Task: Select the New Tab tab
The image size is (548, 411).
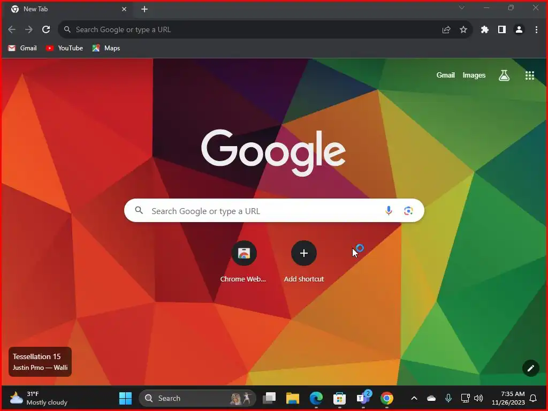Action: point(69,10)
